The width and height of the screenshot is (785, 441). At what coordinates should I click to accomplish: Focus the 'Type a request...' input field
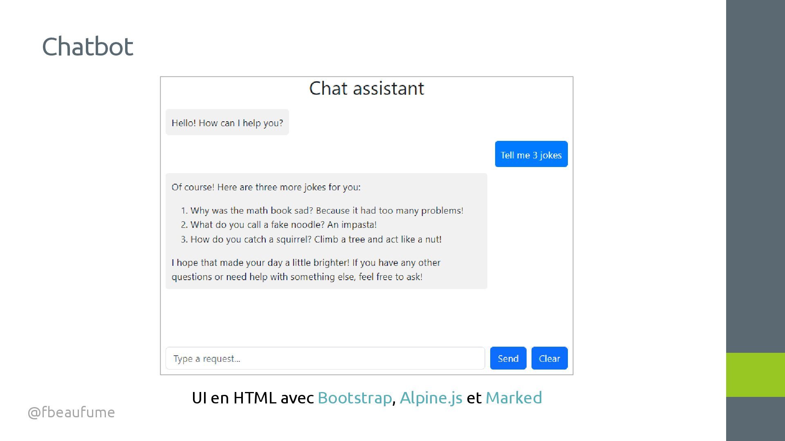[325, 358]
